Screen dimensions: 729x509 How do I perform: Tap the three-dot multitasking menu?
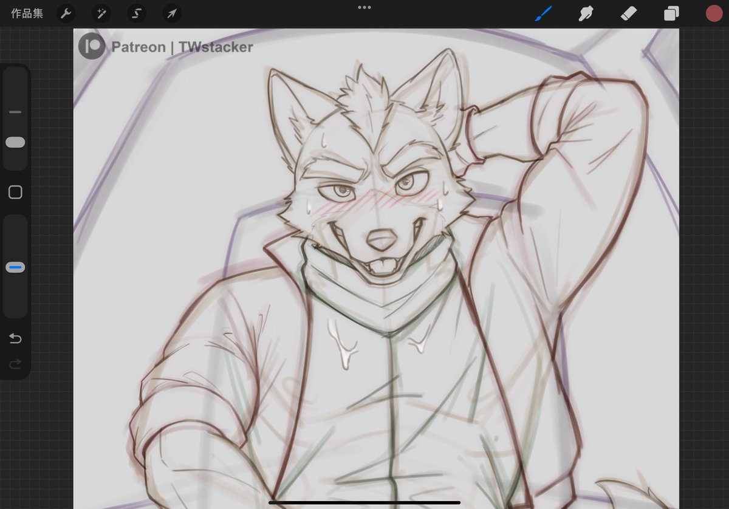tap(364, 7)
